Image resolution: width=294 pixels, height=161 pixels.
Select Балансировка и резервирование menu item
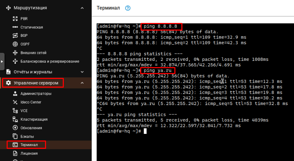[x=50, y=61]
